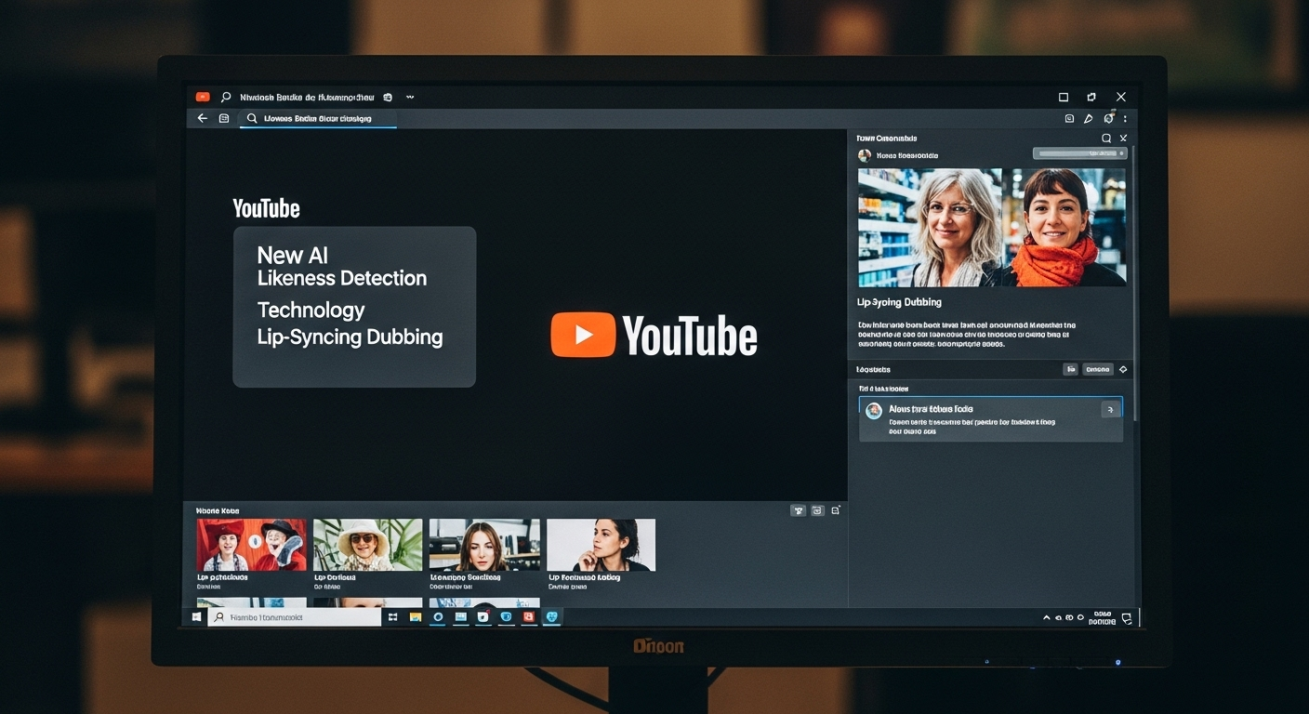Open the notification center icon
Viewport: 1309px width, 714px height.
point(1127,617)
